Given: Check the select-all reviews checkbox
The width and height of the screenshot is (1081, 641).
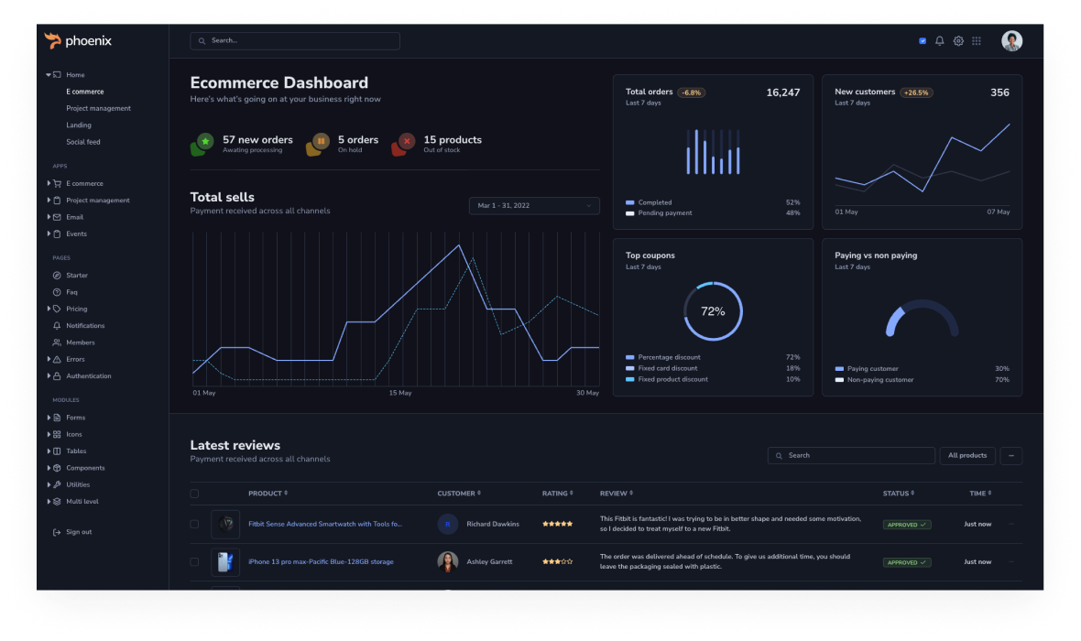Looking at the screenshot, I should point(194,494).
